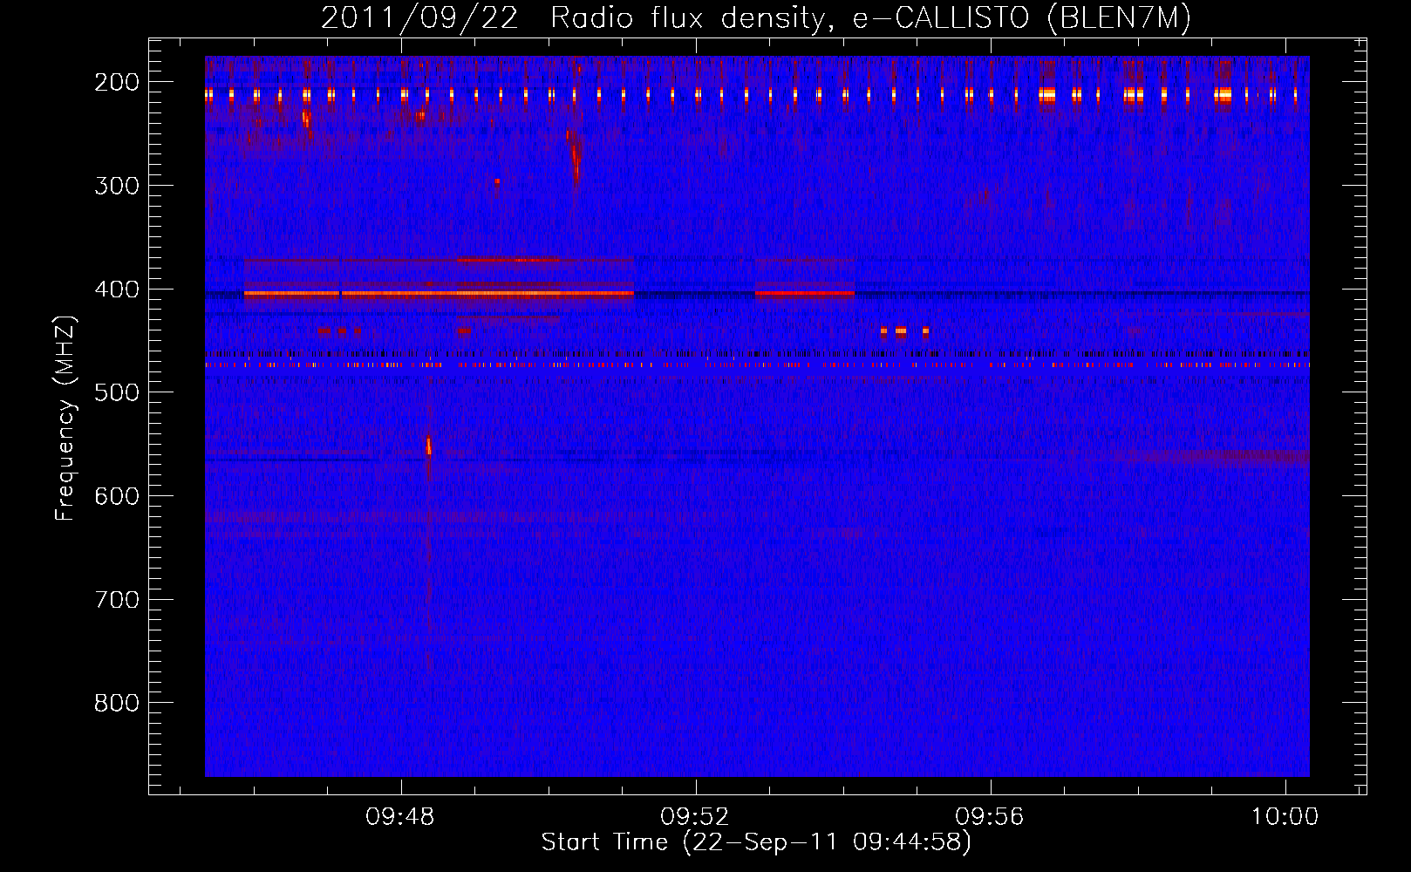This screenshot has height=872, width=1411.
Task: Click the bright burst near 550 MHz at 09:48
Action: tap(428, 446)
